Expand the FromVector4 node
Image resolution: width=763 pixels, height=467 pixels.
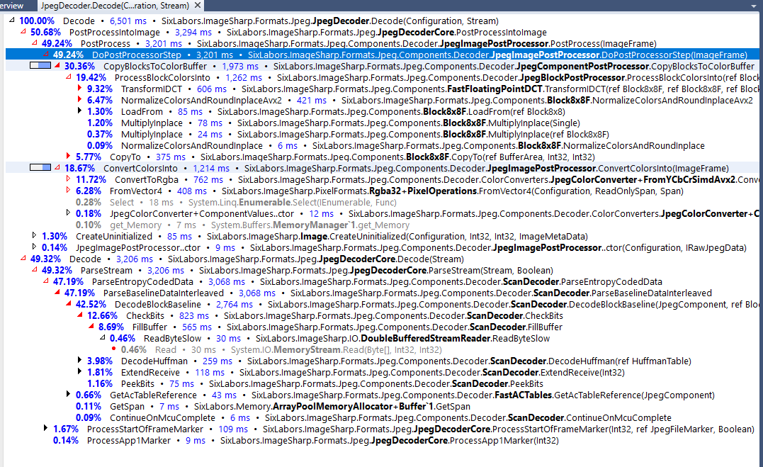68,190
